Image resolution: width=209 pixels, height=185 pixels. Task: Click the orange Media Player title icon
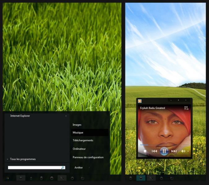pyautogui.click(x=140, y=101)
